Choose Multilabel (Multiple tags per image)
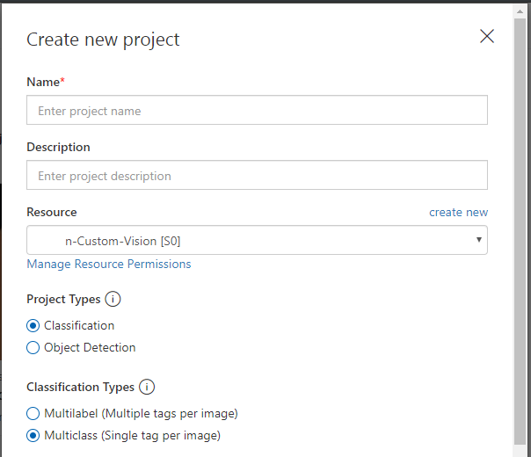 tap(33, 413)
